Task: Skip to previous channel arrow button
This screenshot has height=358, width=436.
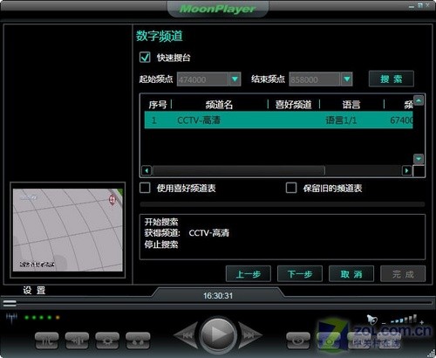Action: pos(186,335)
